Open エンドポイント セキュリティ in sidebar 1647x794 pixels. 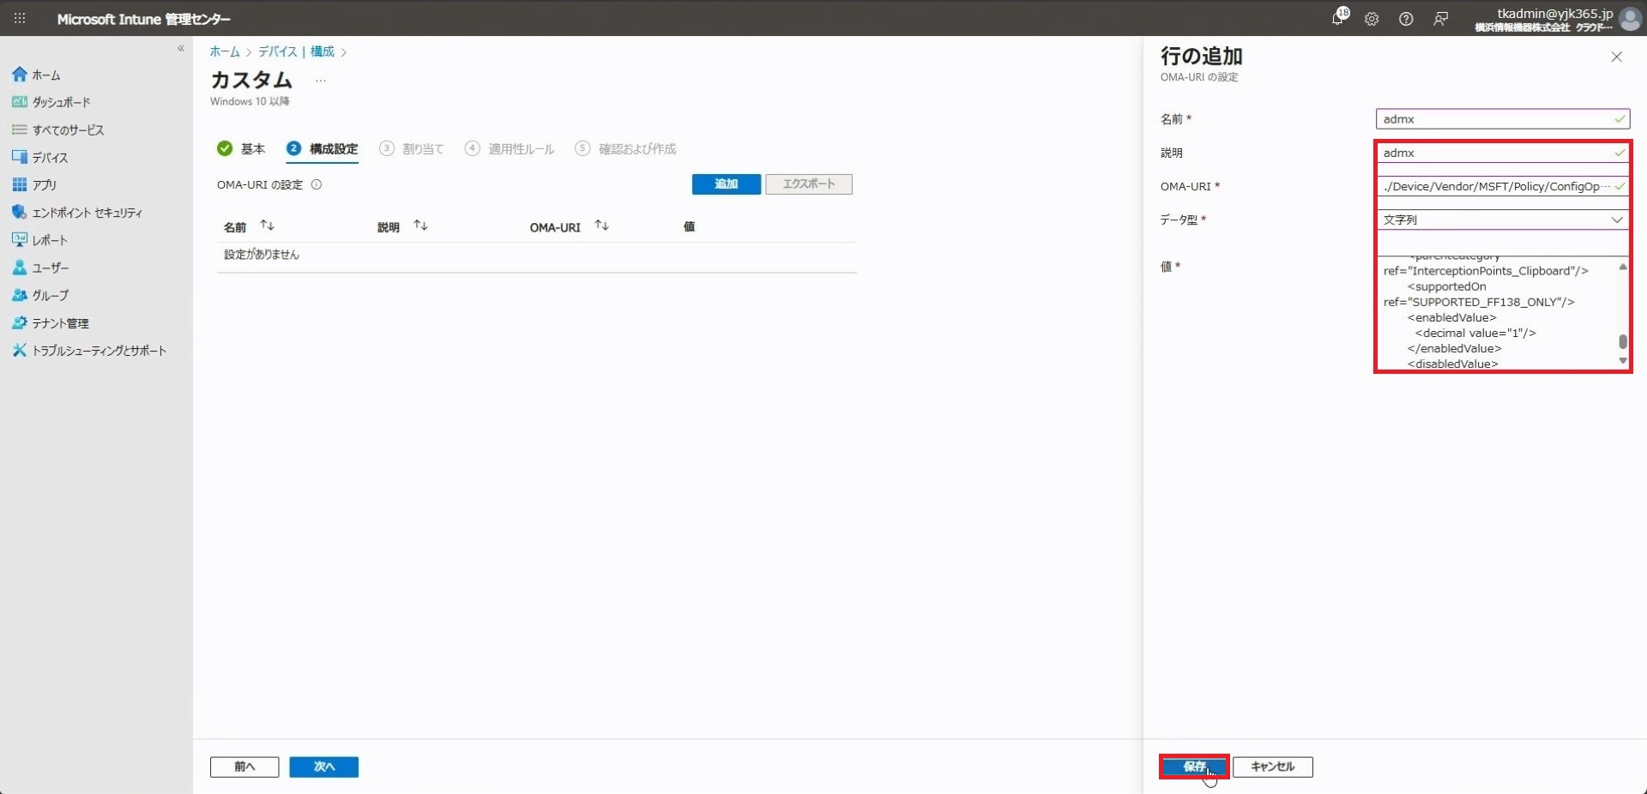point(87,213)
